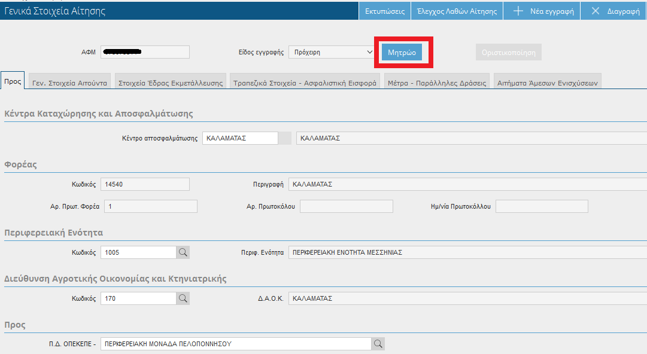Viewport: 647px width, 354px height.
Task: Click the Δ.Α.Ο.Κ. description field
Action: click(467, 298)
